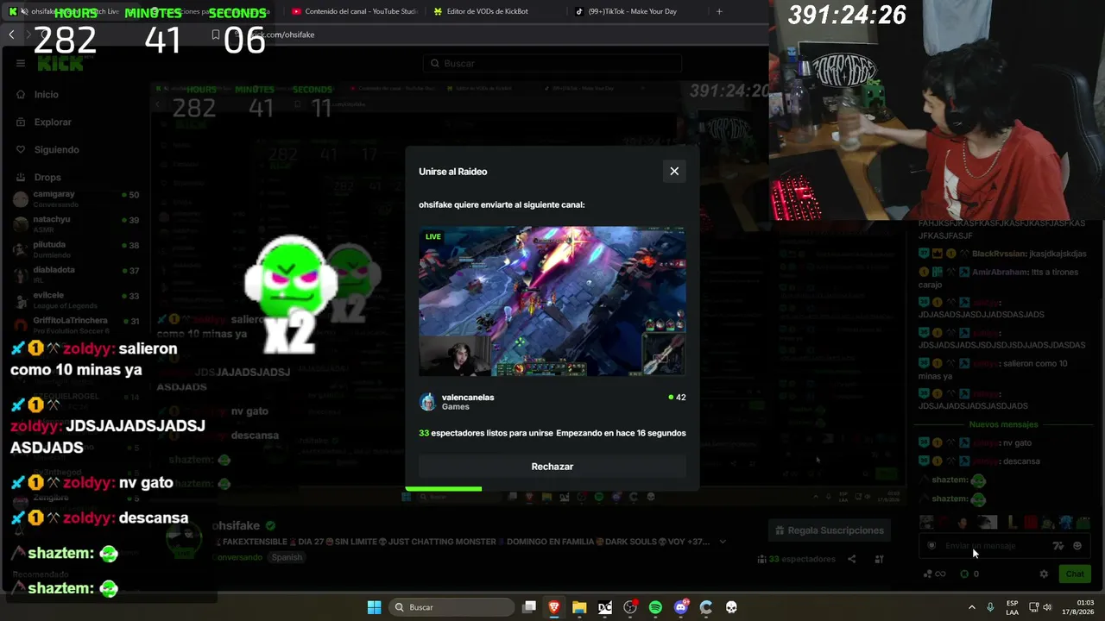Open File Explorer from taskbar
Screen dimensions: 1105x621
[x=579, y=607]
